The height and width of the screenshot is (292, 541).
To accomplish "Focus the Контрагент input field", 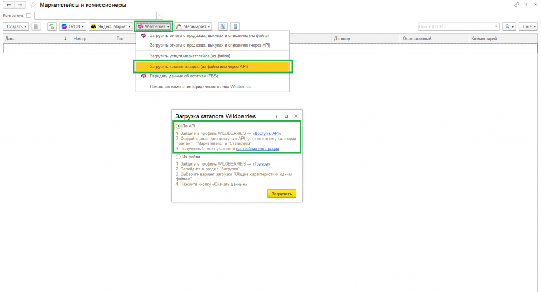I will click(x=96, y=15).
